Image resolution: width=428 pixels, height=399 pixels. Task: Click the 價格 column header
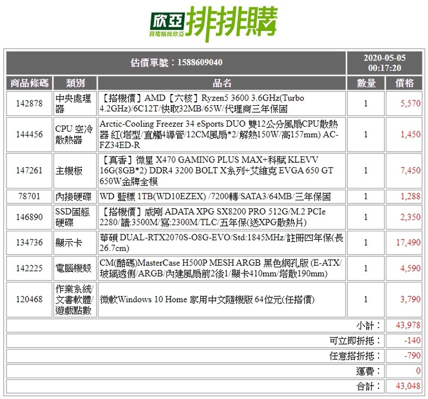tap(404, 83)
